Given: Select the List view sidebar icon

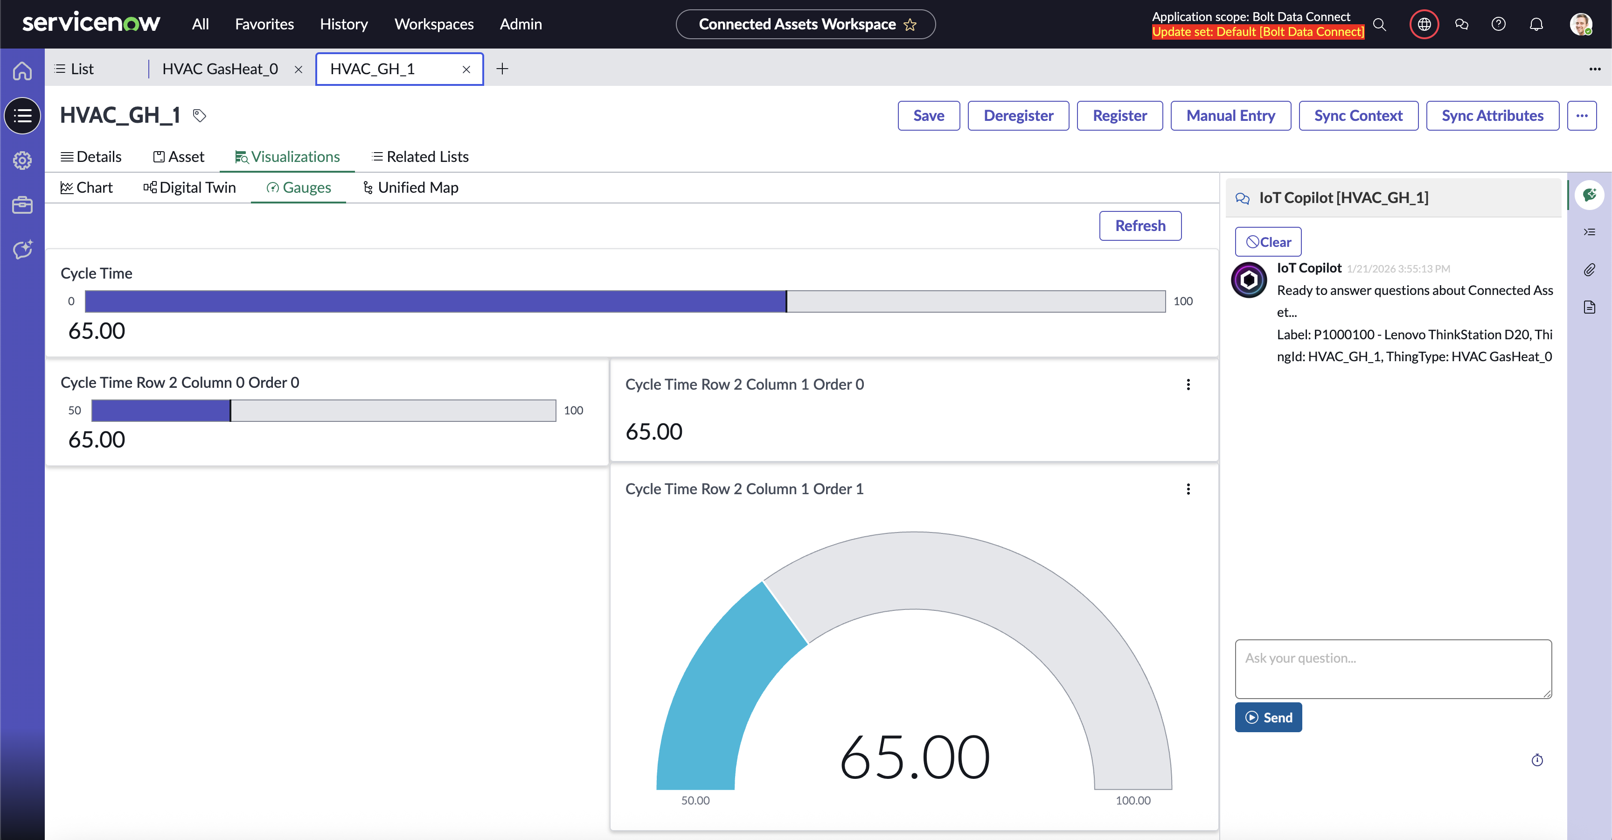Looking at the screenshot, I should point(22,116).
